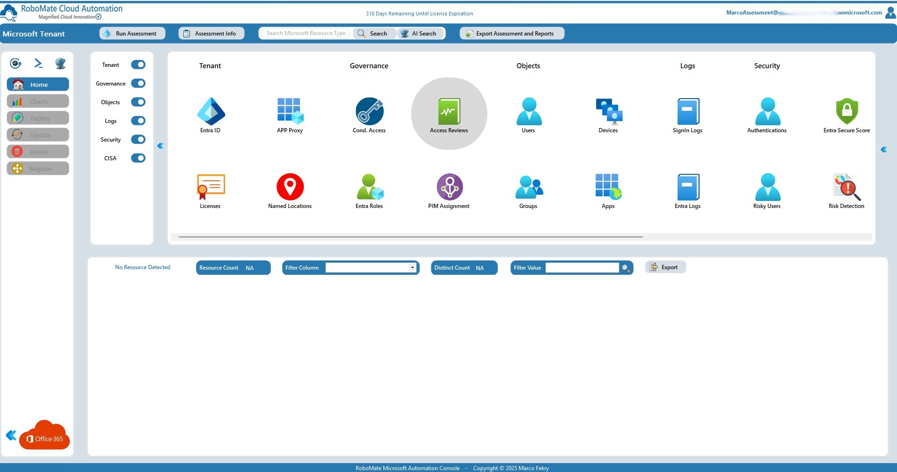
Task: Toggle the CISA switch
Action: click(138, 158)
